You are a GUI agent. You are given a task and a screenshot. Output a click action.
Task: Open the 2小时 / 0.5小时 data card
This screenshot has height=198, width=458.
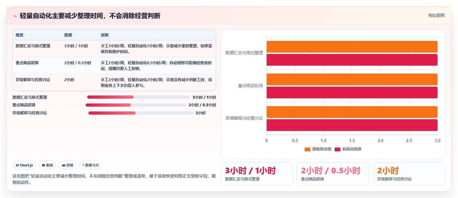coord(333,174)
